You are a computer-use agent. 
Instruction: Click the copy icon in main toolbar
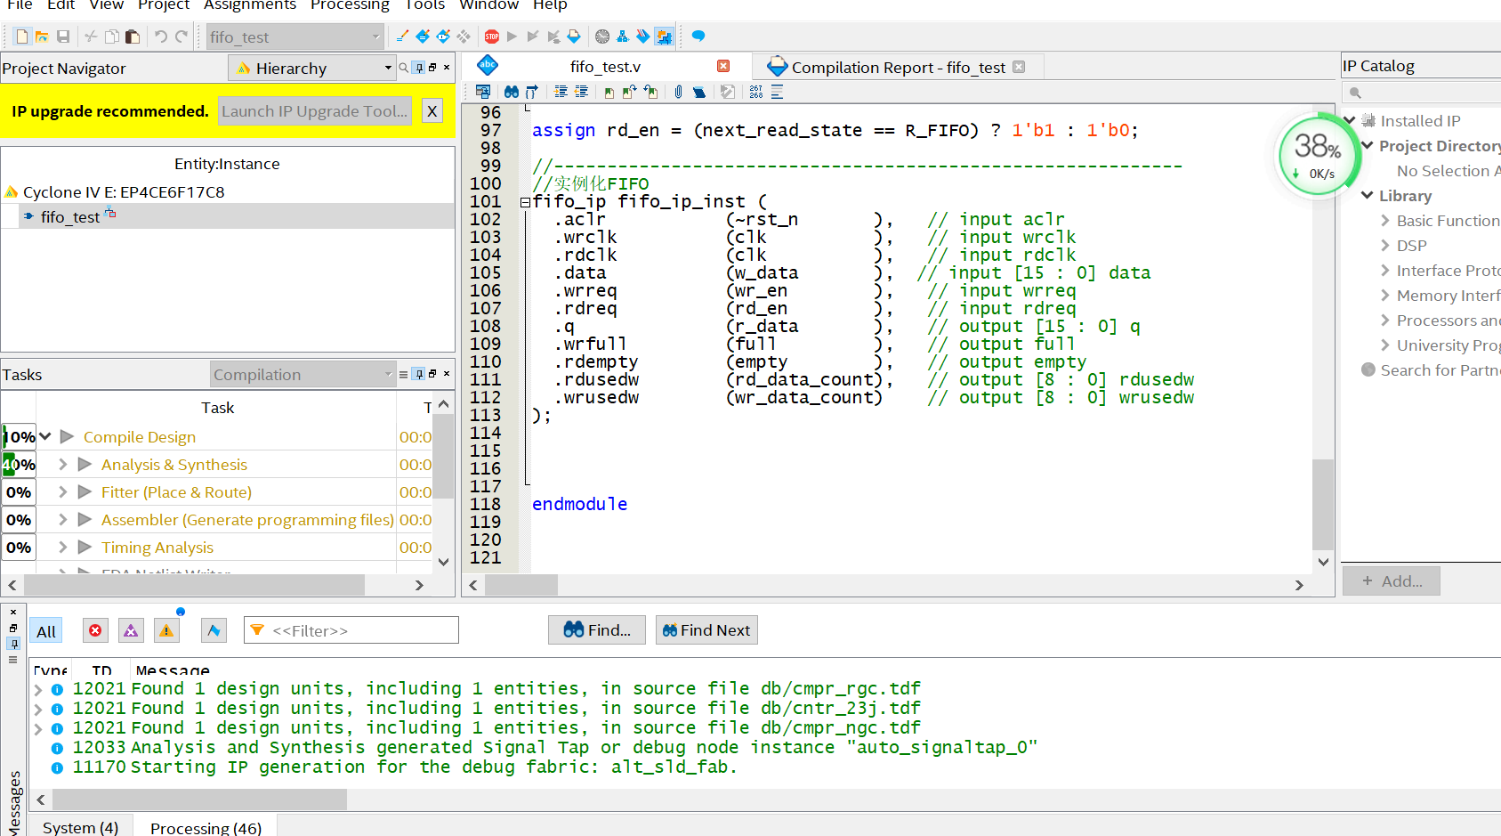point(112,37)
